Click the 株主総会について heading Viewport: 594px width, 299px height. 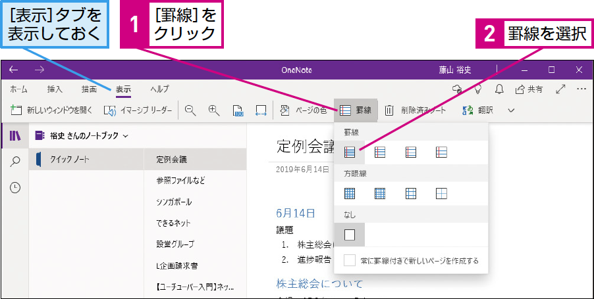320,283
